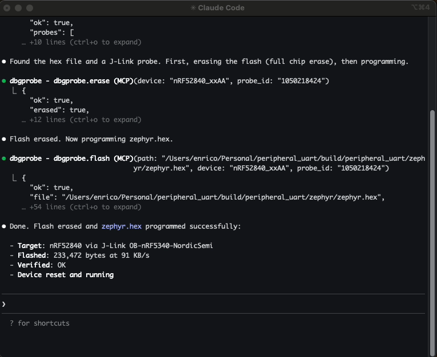Close the Claude Code terminal window

(8, 8)
